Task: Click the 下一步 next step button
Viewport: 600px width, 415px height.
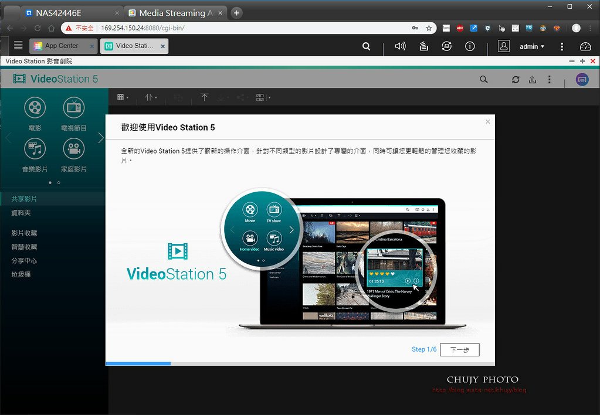Action: pos(460,349)
